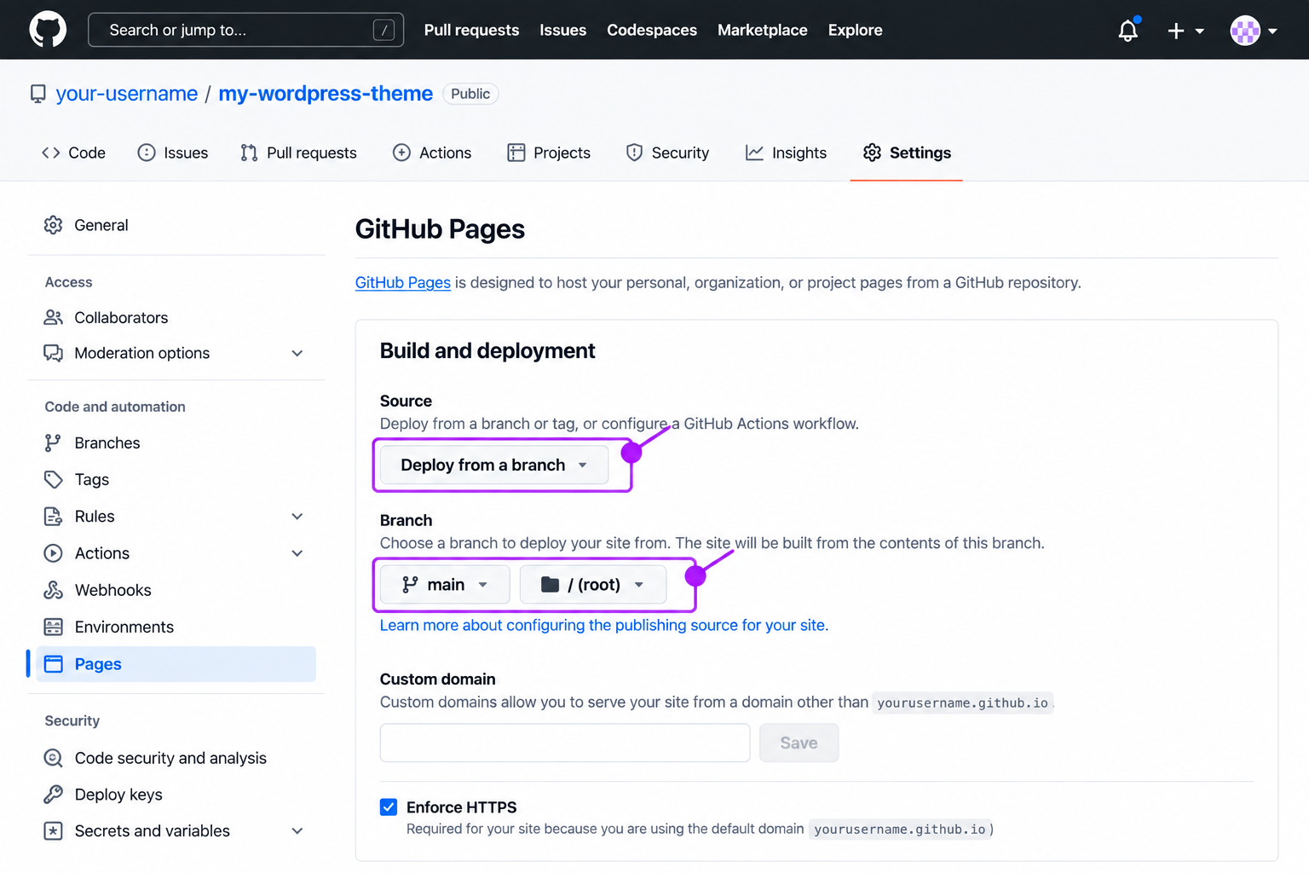Open the repository Actions tab
This screenshot has width=1309, height=873.
click(x=432, y=153)
